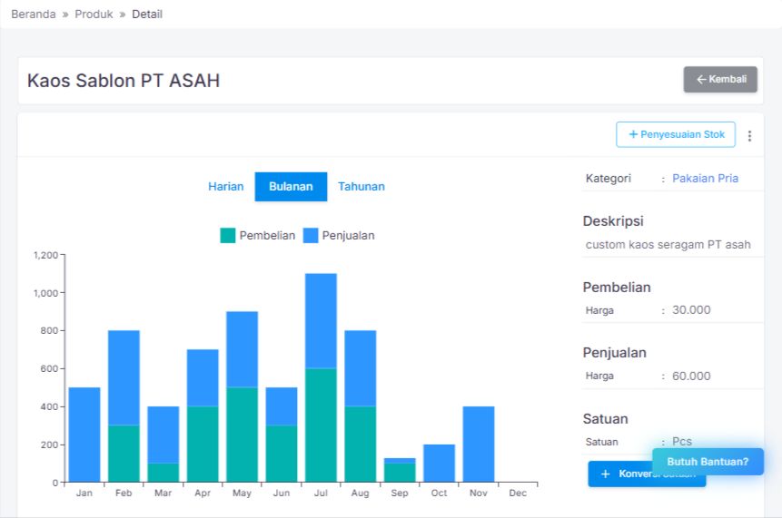Open the three-dot more options menu
782x518 pixels.
[749, 136]
